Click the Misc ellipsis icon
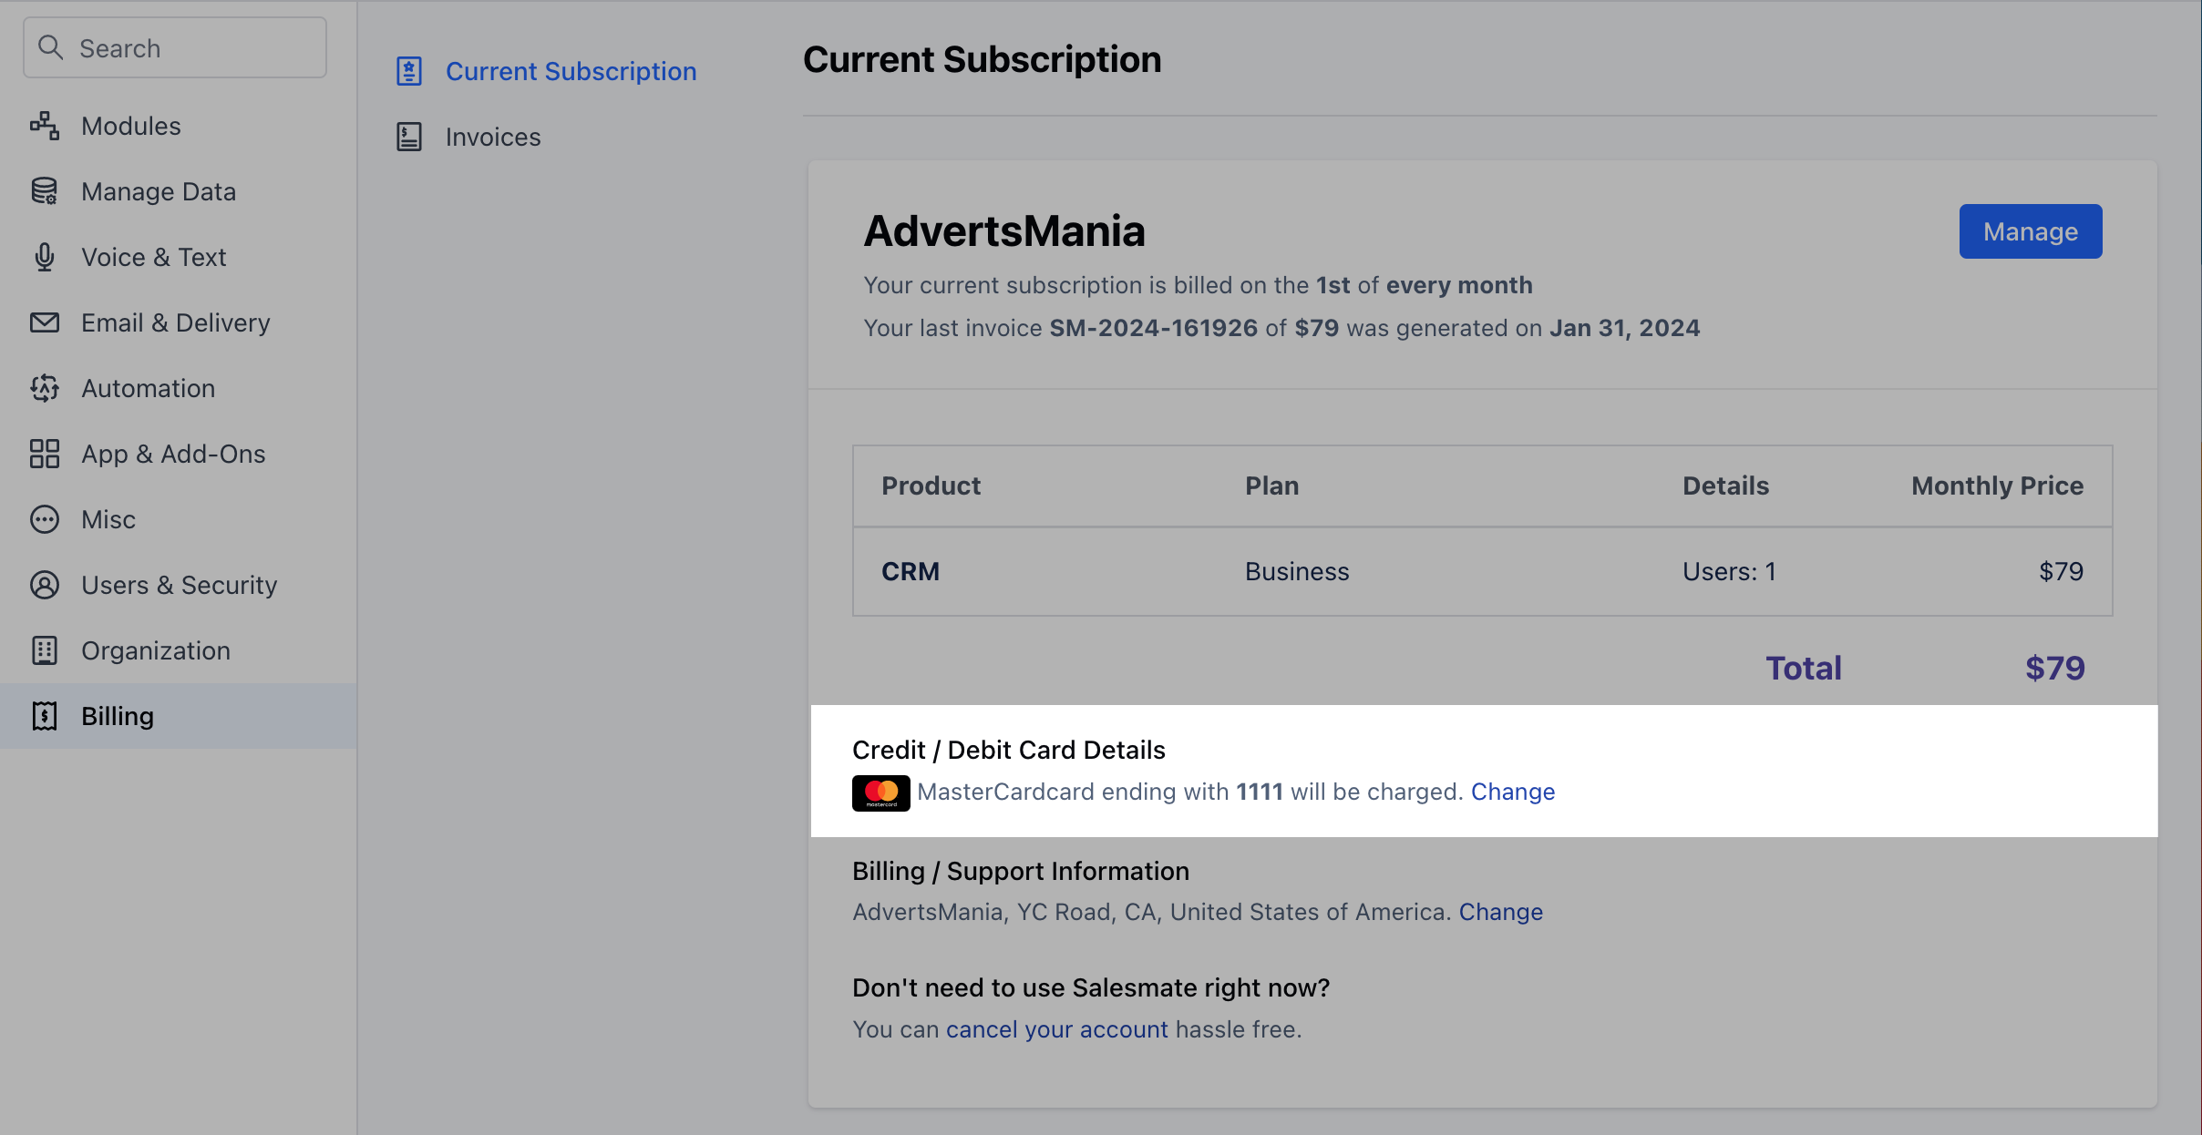The height and width of the screenshot is (1135, 2202). pyautogui.click(x=44, y=519)
